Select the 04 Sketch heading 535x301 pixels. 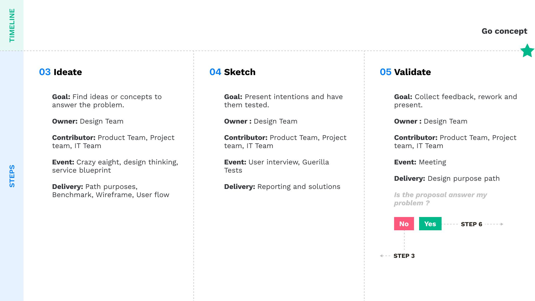coord(232,72)
